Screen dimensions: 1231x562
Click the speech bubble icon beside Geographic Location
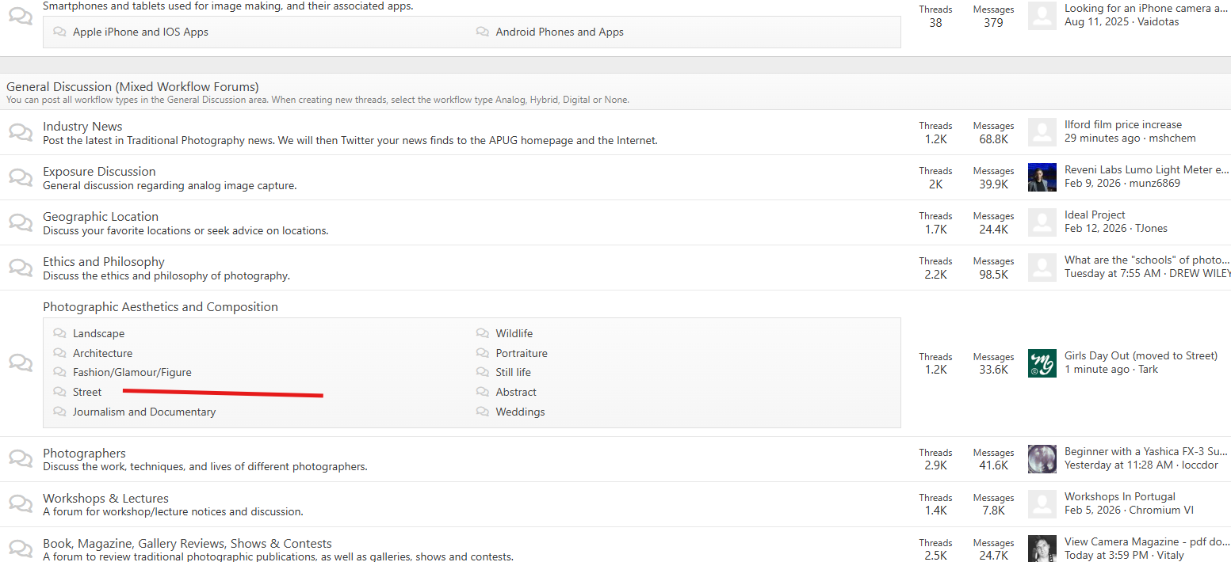pyautogui.click(x=21, y=222)
